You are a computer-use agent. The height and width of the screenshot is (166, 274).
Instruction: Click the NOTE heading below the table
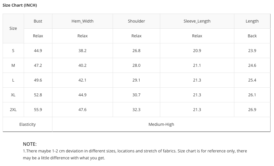coord(30,144)
